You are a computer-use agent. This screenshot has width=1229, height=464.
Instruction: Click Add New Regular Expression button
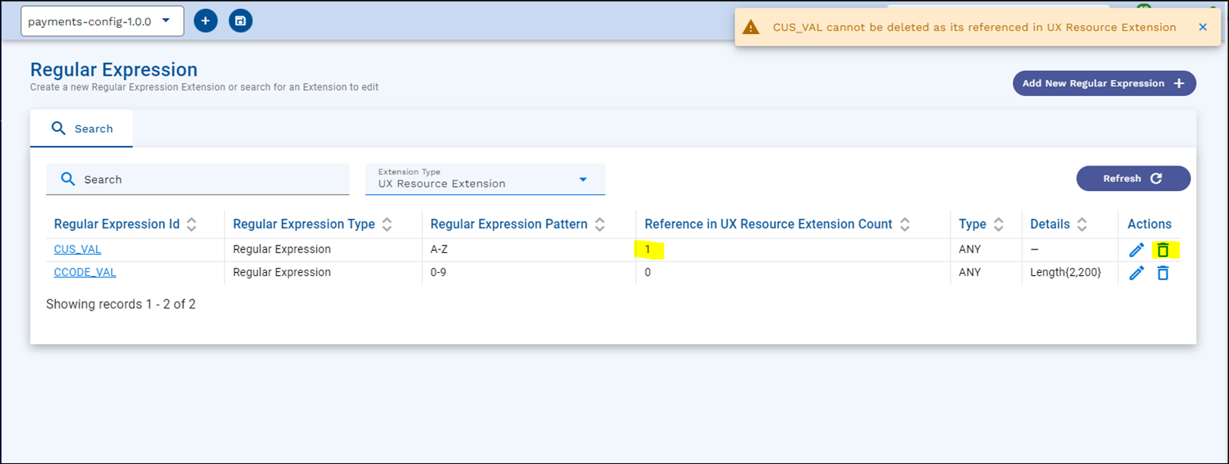coord(1103,83)
